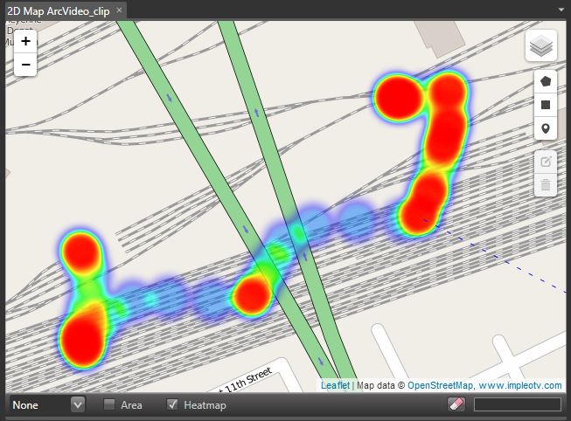Click the text field beside the eraser

tap(517, 404)
